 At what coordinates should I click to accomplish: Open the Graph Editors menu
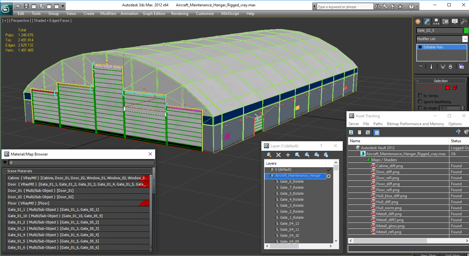pos(154,14)
